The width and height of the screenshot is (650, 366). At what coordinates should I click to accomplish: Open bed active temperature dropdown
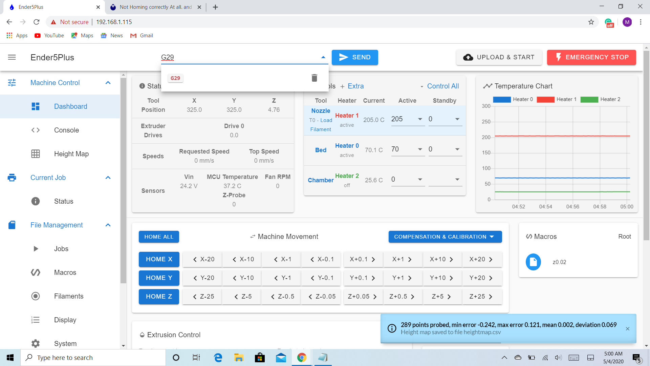click(420, 149)
